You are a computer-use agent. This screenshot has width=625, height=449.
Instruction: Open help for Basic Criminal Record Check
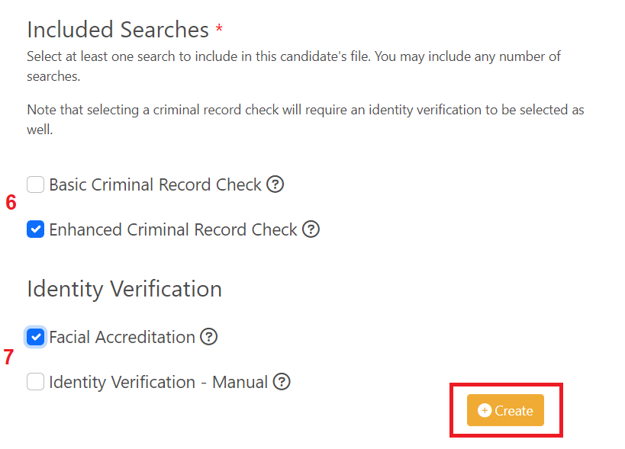coord(275,184)
